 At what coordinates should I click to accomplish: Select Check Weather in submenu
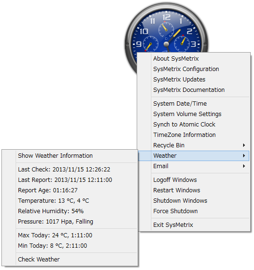70,260
